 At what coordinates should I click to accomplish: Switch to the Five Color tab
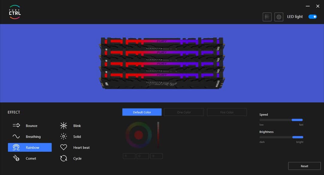[x=227, y=112]
